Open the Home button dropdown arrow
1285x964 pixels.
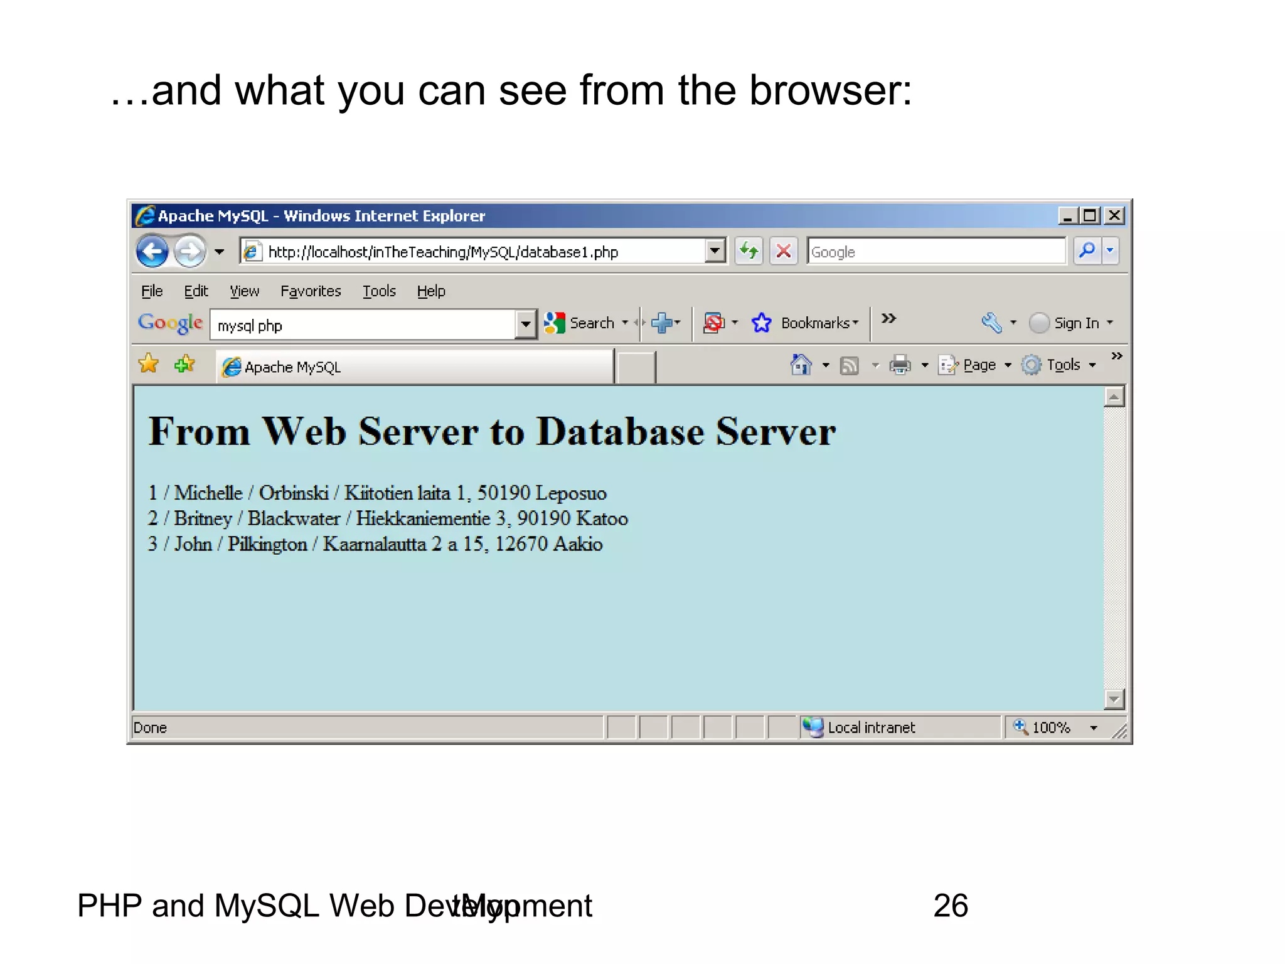(826, 365)
